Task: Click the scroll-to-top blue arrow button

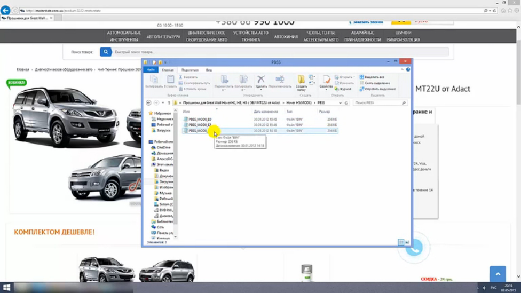Action: (498, 274)
